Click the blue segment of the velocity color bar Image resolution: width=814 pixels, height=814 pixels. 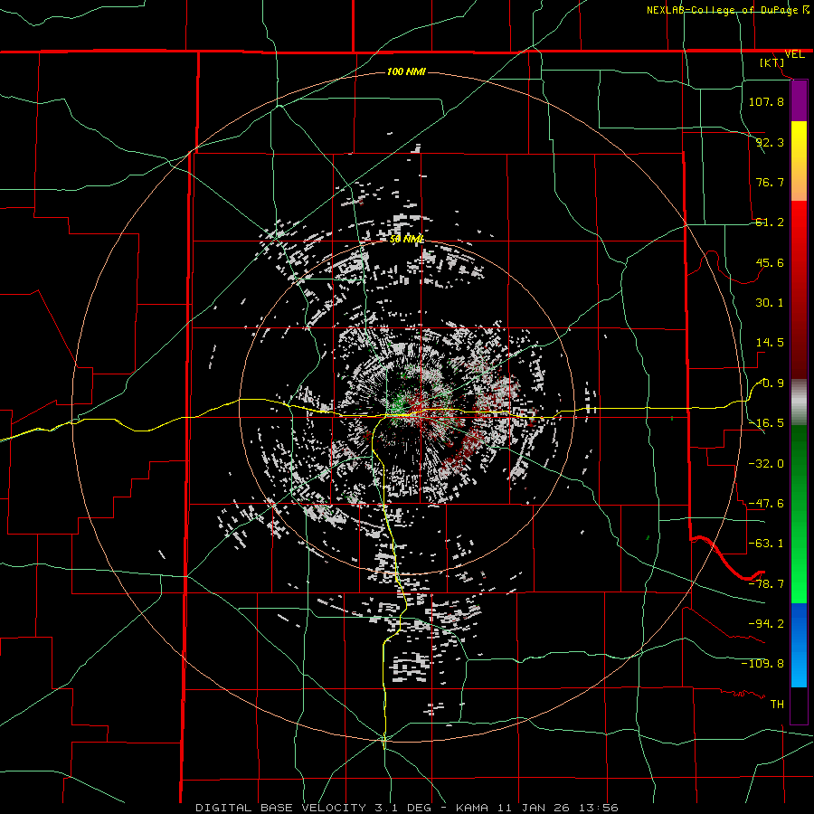pyautogui.click(x=799, y=645)
